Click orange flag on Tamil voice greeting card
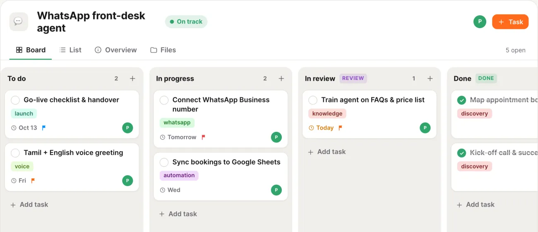 click(x=33, y=181)
